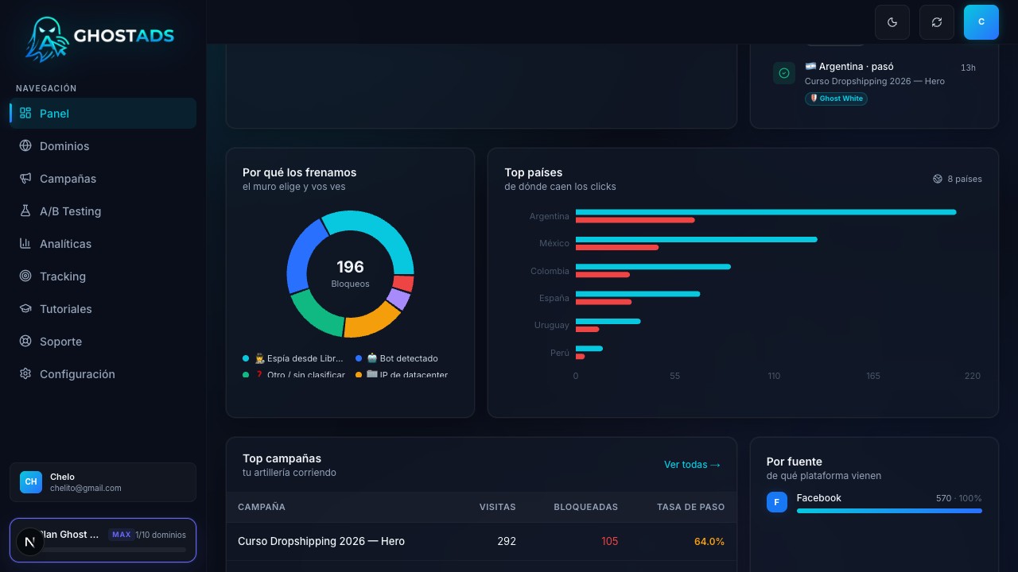Toggle dark mode with the moon icon
The image size is (1018, 572).
[x=892, y=22]
